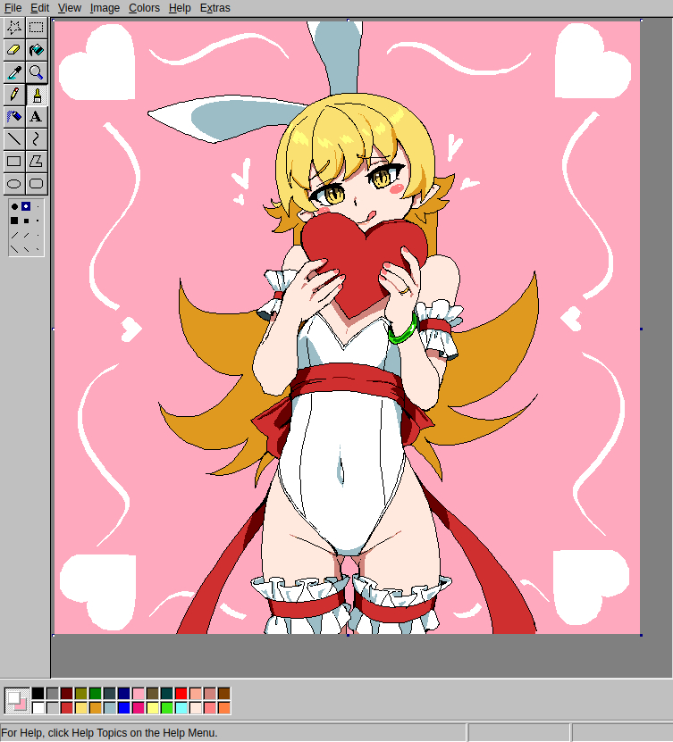Activate the Text tool

[36, 116]
